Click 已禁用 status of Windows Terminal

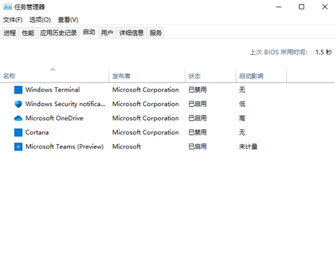[x=198, y=90]
